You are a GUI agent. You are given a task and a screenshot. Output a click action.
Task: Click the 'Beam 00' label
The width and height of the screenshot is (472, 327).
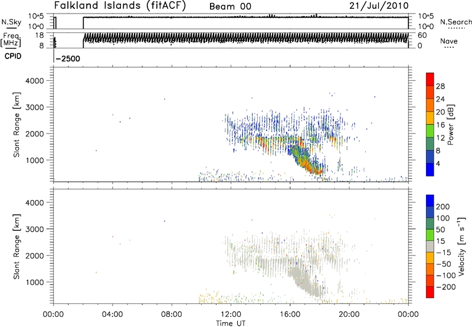[230, 6]
